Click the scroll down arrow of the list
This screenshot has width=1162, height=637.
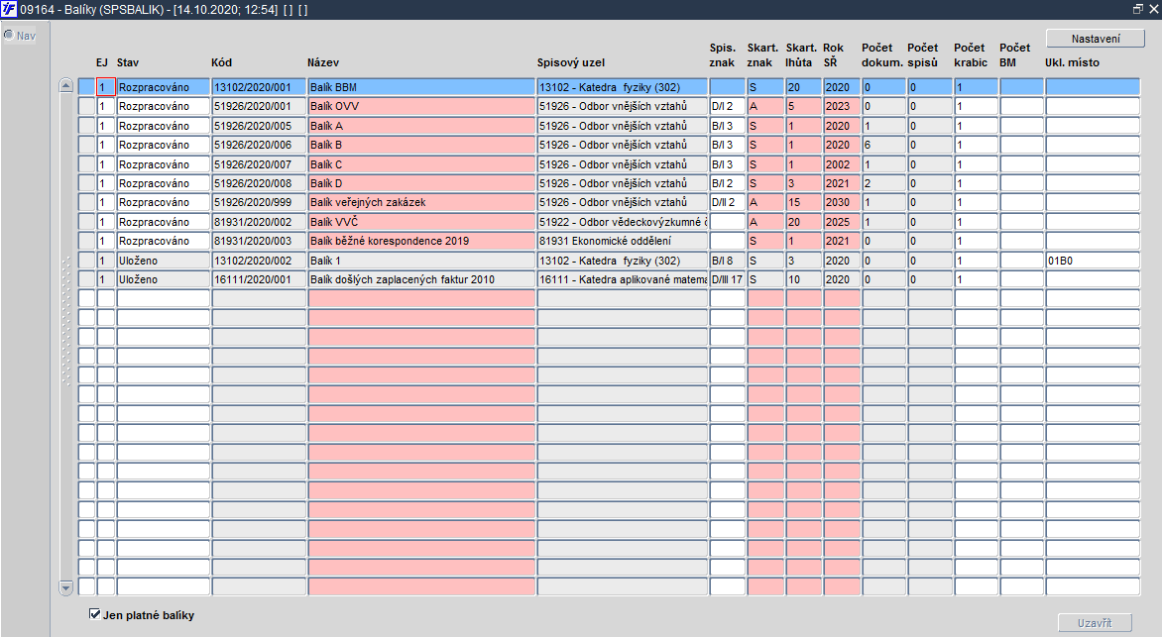(66, 588)
